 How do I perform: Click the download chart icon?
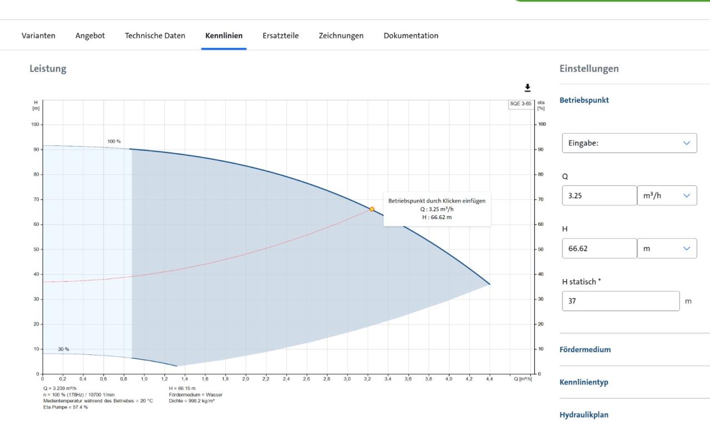pyautogui.click(x=528, y=88)
